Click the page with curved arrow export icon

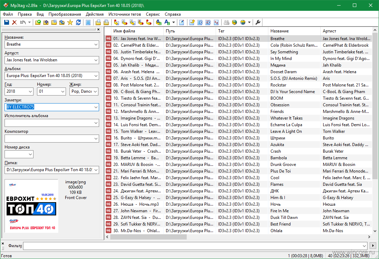coord(192,22)
